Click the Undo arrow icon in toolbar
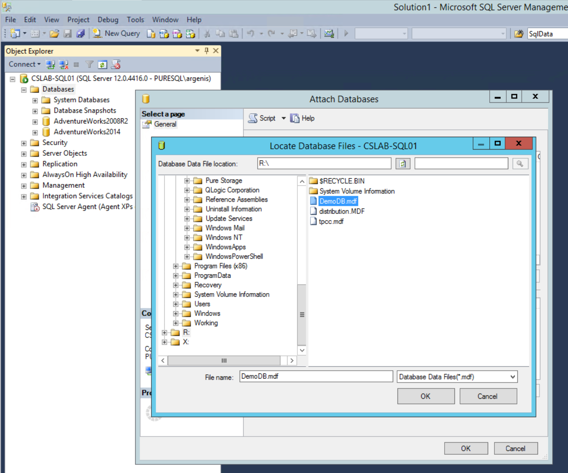 coord(250,34)
